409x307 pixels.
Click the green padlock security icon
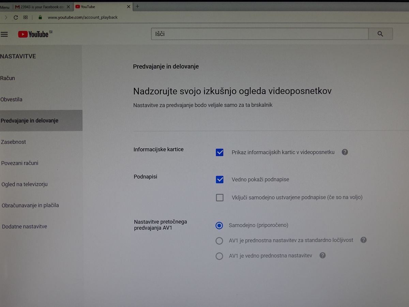point(40,17)
